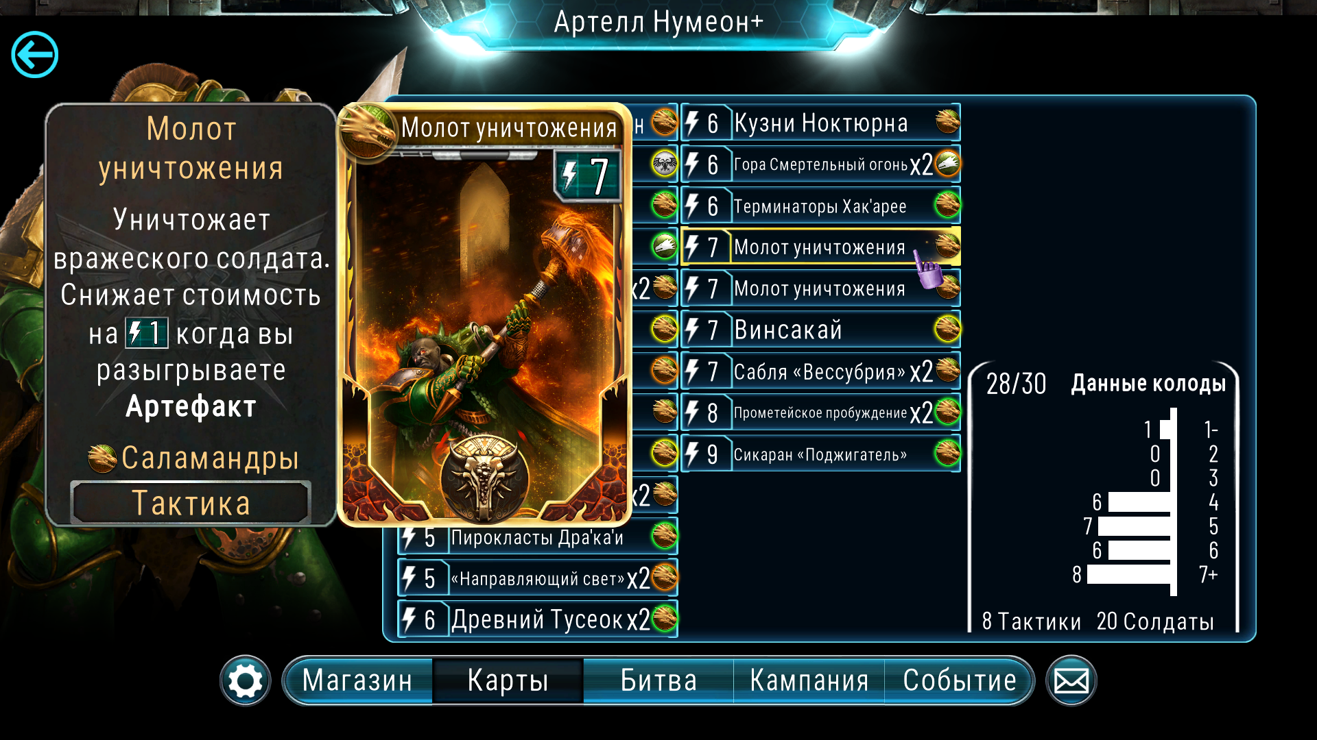Image resolution: width=1317 pixels, height=740 pixels.
Task: Select the «Направляющий свет» x2 entry
Action: (x=538, y=578)
